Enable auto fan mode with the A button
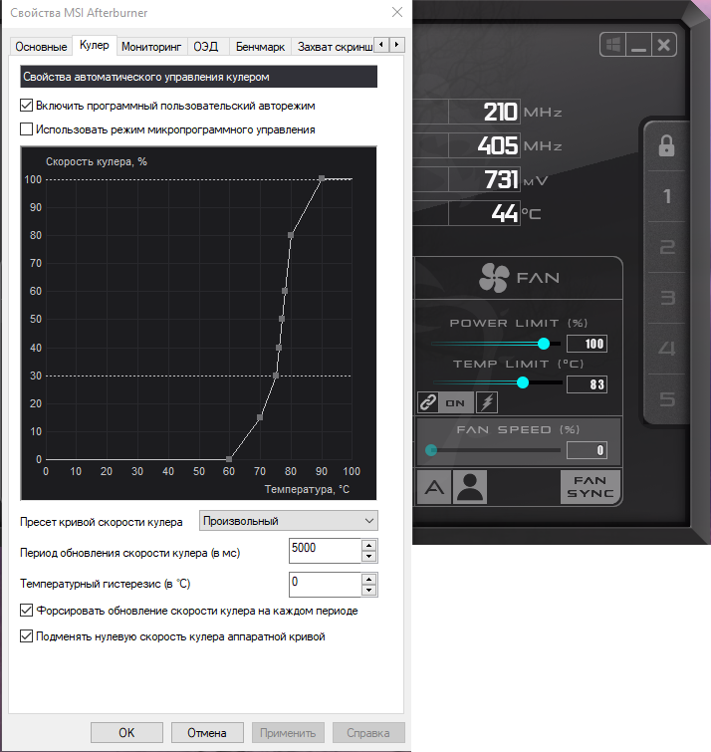The image size is (711, 752). click(x=434, y=487)
